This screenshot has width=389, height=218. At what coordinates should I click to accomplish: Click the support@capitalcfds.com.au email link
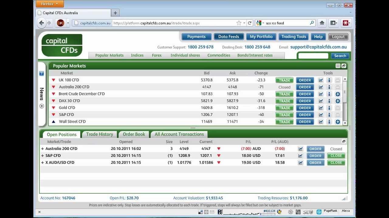click(318, 47)
